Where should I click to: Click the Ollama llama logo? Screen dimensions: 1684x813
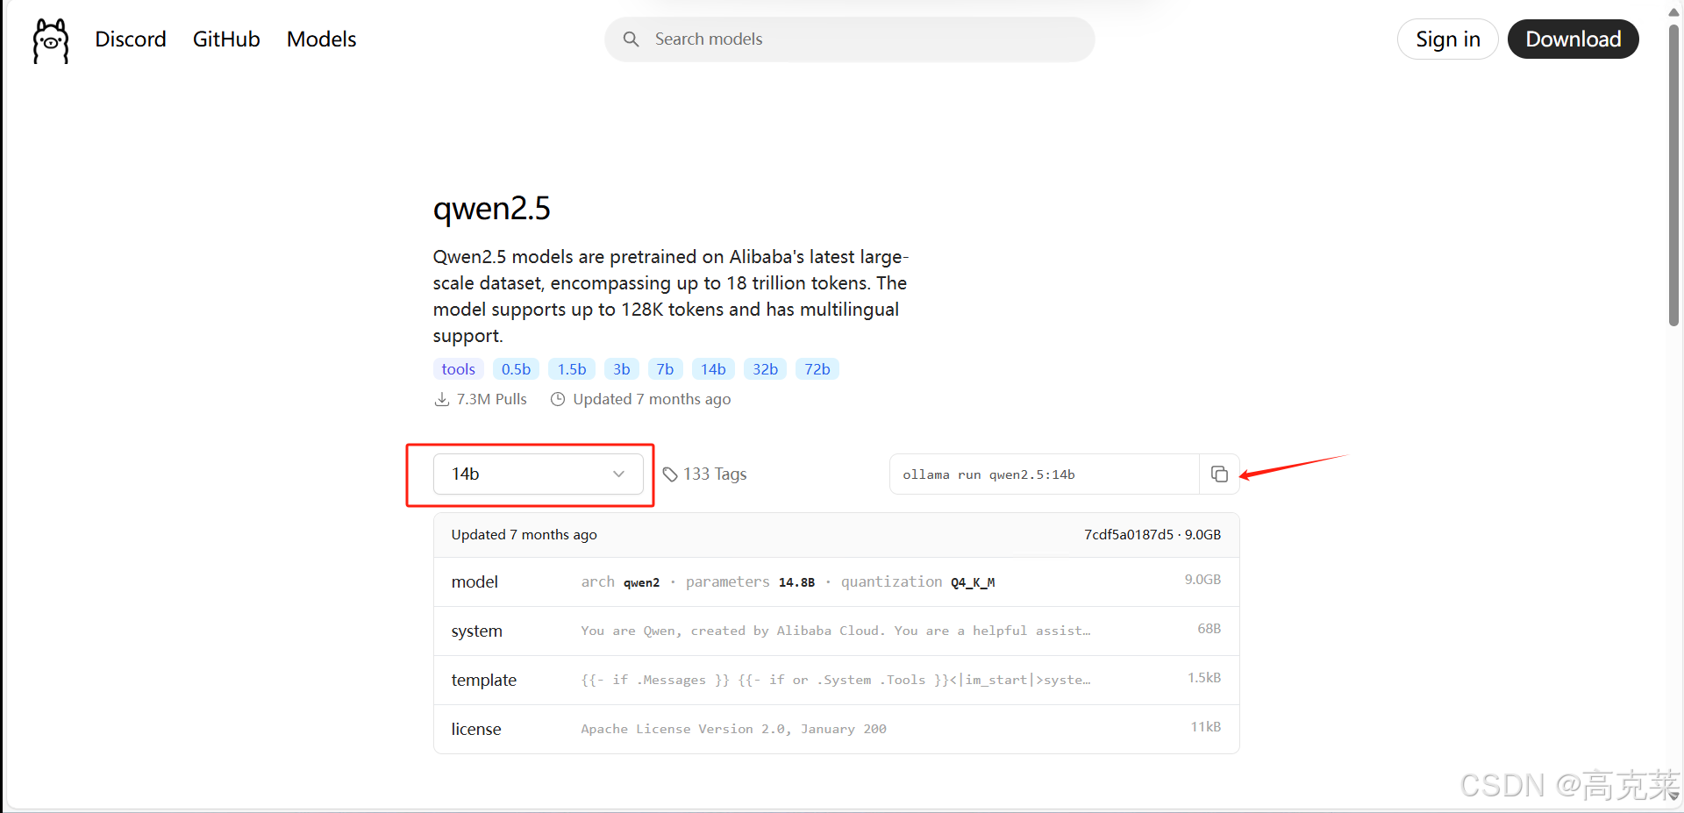tap(51, 40)
